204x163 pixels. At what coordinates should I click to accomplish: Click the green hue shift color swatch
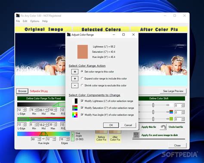tap(171, 119)
